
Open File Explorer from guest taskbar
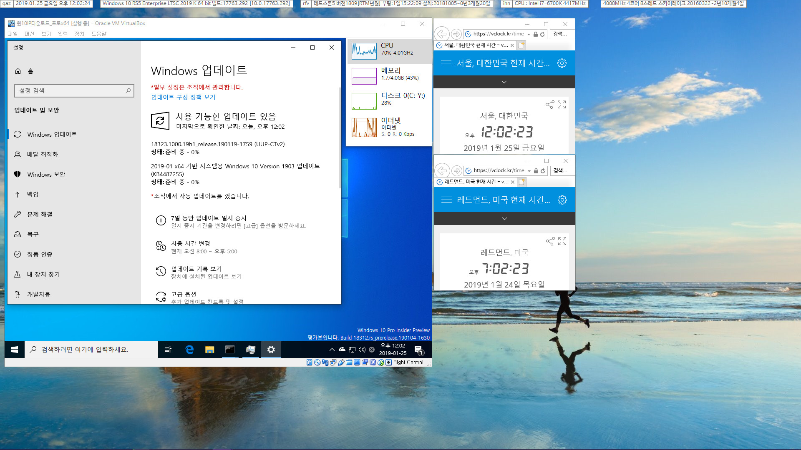[x=210, y=350]
